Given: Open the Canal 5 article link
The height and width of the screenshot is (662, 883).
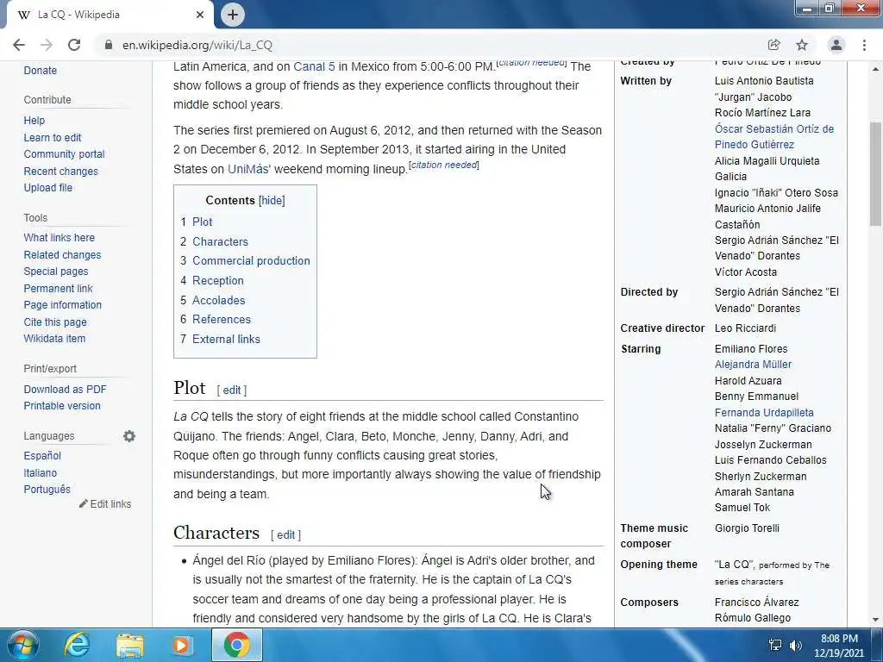Looking at the screenshot, I should (314, 66).
